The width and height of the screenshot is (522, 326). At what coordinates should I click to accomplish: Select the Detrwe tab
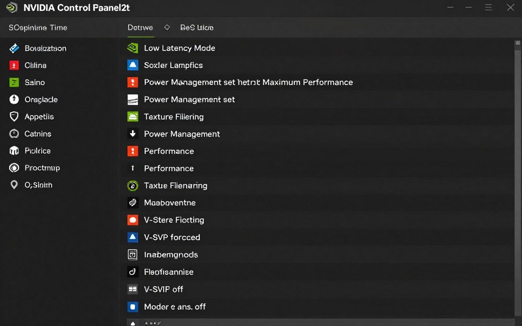coord(140,28)
